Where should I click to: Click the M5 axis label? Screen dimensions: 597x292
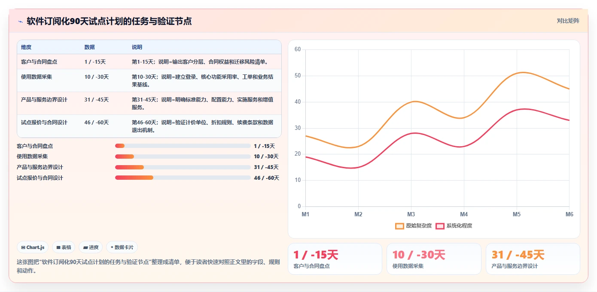(517, 214)
